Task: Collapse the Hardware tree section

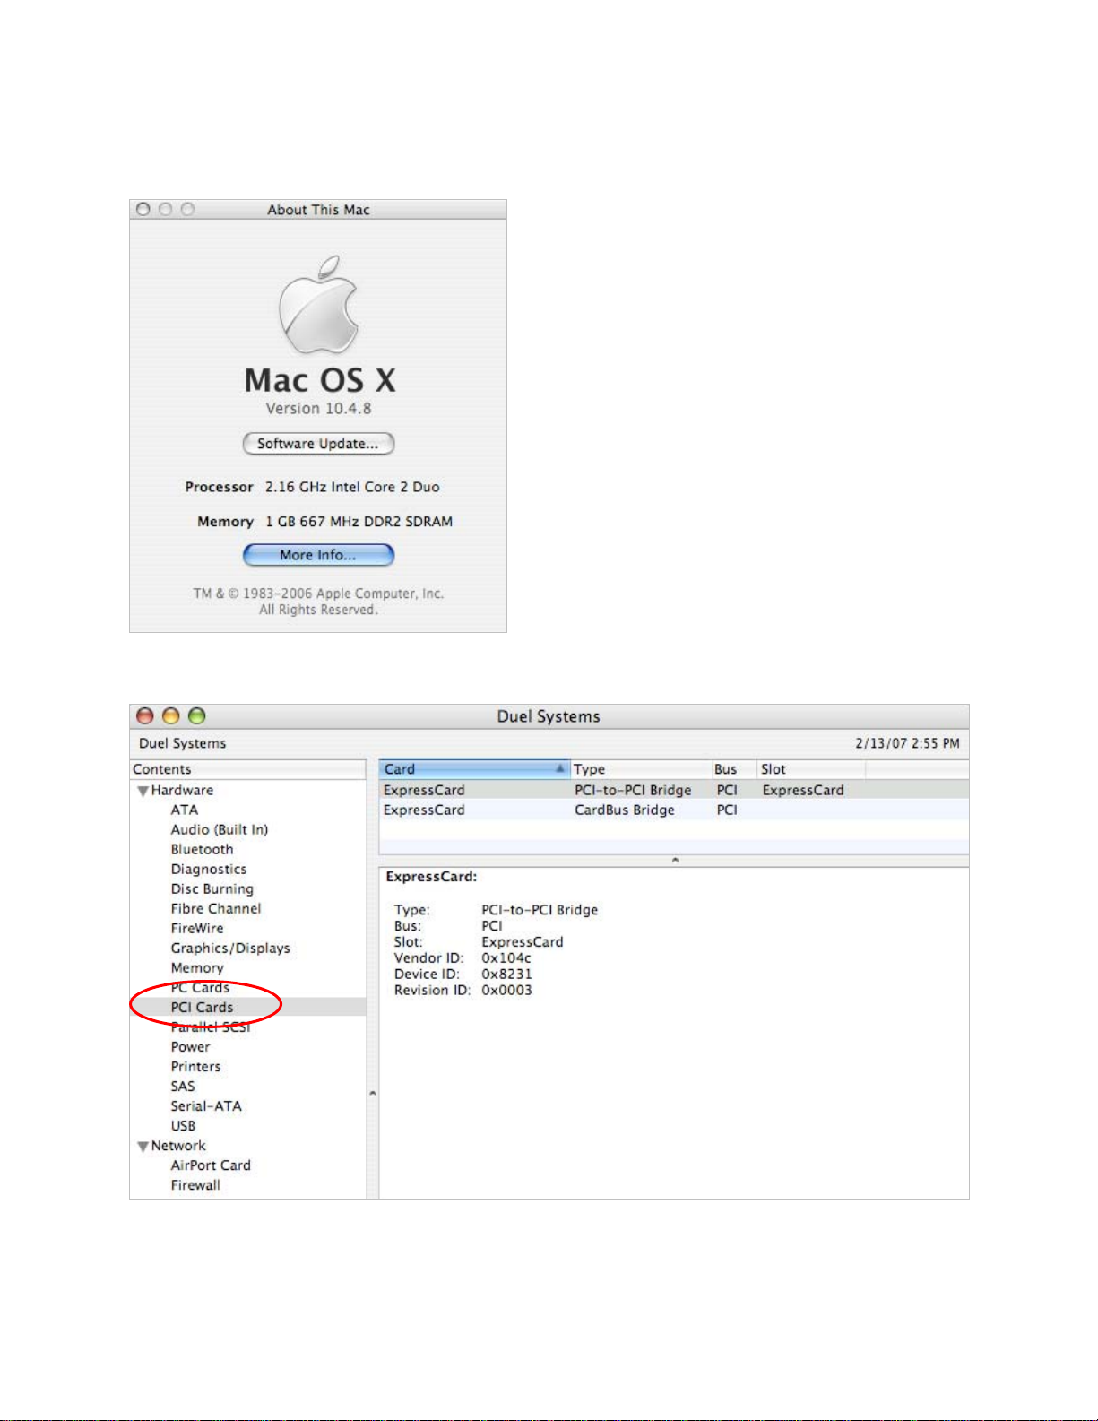Action: [x=143, y=791]
